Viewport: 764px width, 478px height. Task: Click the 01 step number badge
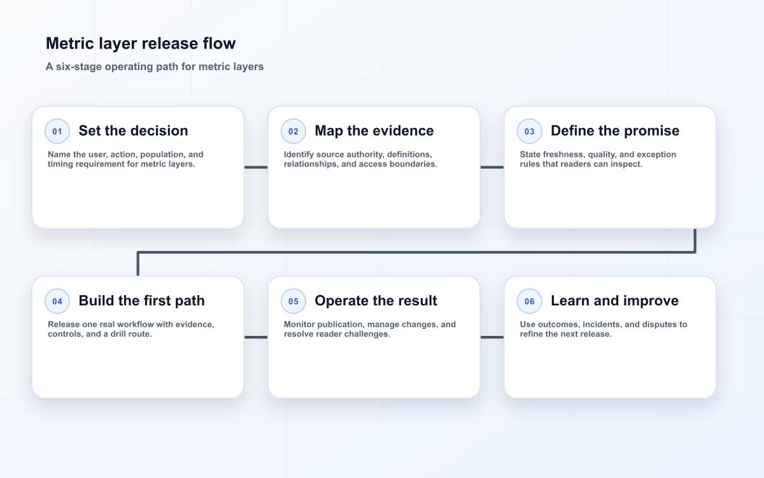click(57, 131)
